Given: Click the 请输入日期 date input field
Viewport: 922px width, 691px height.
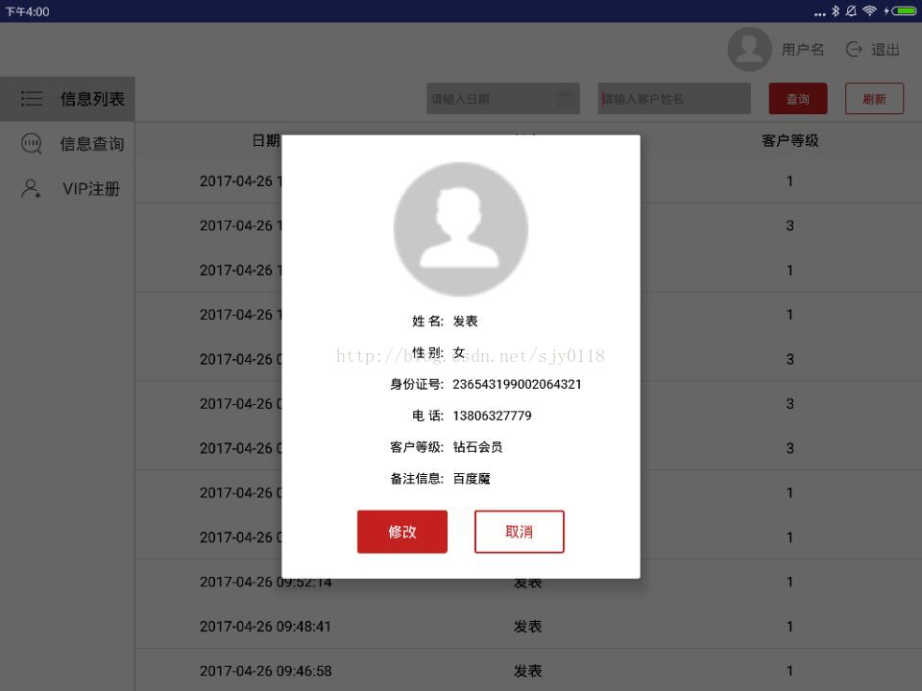Looking at the screenshot, I should pos(502,99).
